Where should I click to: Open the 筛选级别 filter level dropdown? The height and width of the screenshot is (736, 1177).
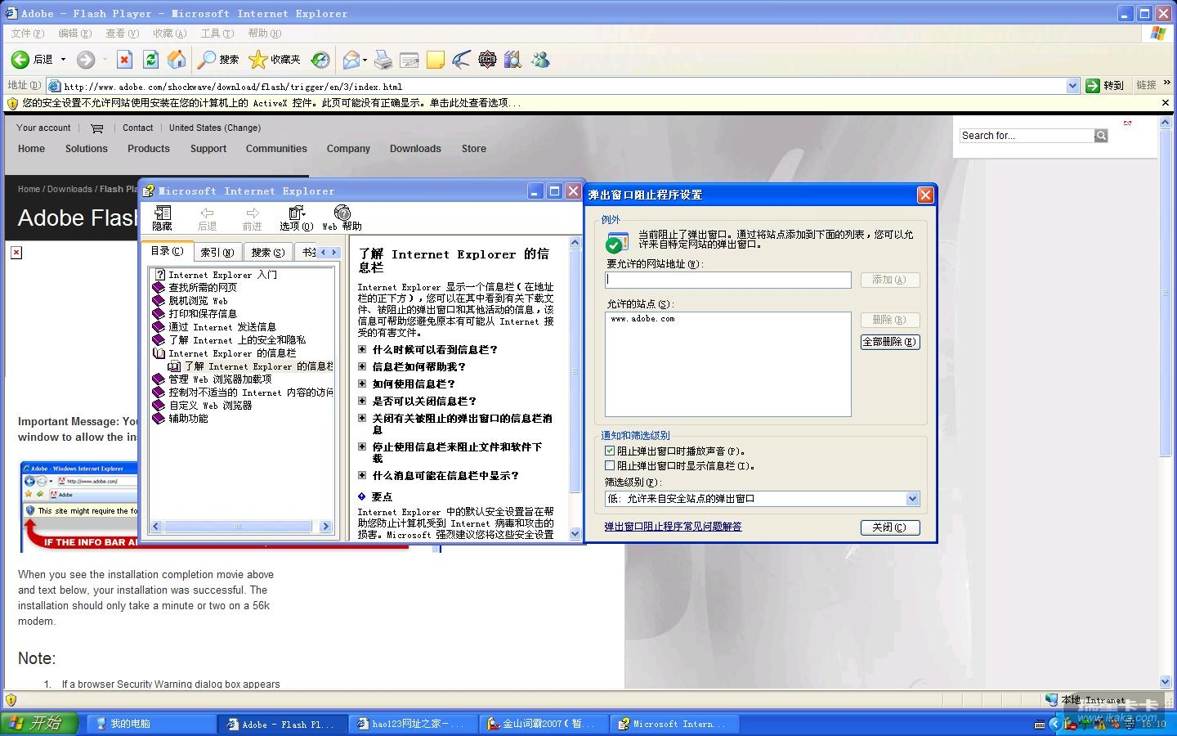point(913,499)
